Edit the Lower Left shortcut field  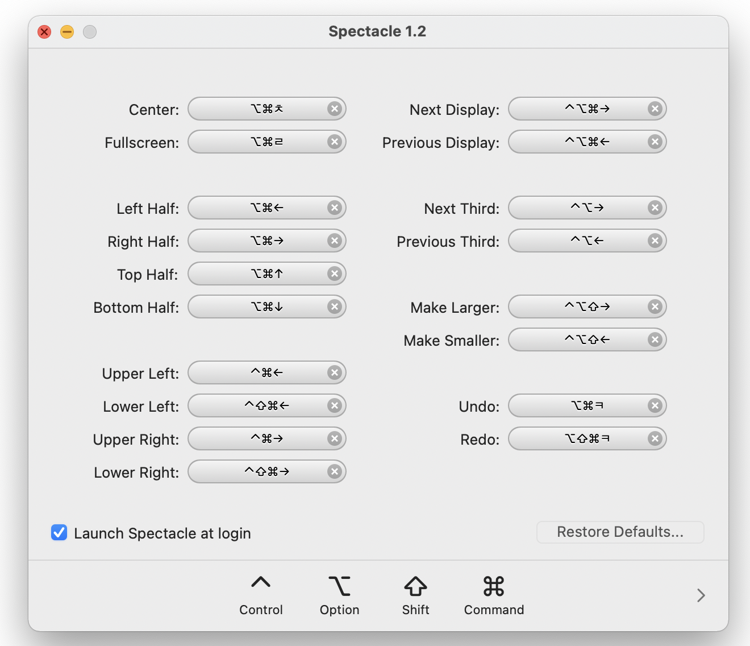[267, 405]
